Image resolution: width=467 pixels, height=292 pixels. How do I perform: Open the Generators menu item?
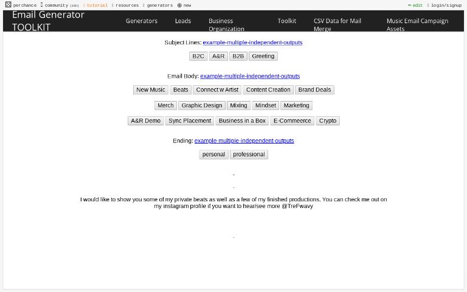click(x=141, y=21)
